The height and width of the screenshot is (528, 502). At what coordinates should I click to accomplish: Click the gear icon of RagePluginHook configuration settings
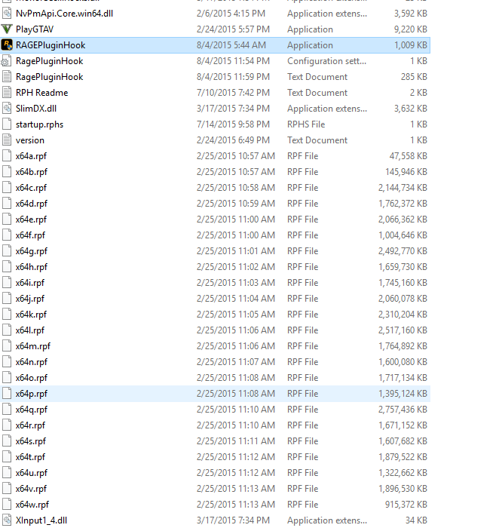point(7,61)
